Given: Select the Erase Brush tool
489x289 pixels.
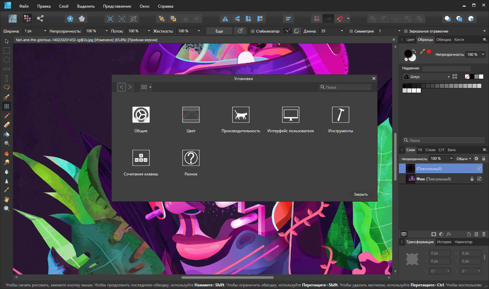Looking at the screenshot, I should click(x=7, y=125).
